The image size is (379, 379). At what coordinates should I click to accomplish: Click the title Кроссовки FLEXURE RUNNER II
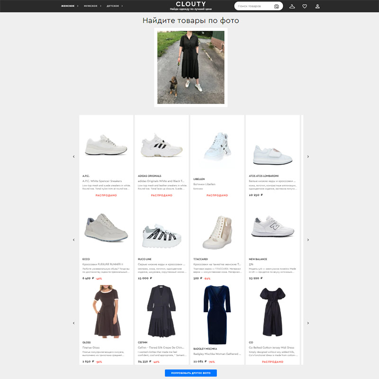[x=103, y=264]
